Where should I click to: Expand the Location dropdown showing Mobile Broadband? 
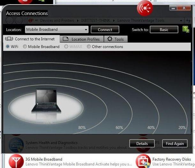[x=57, y=29]
